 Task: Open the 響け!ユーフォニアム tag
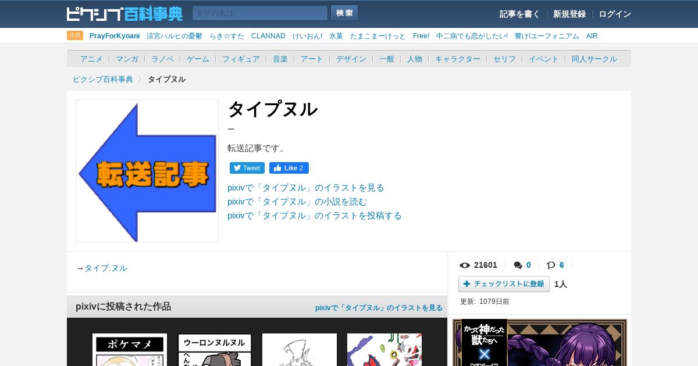547,36
